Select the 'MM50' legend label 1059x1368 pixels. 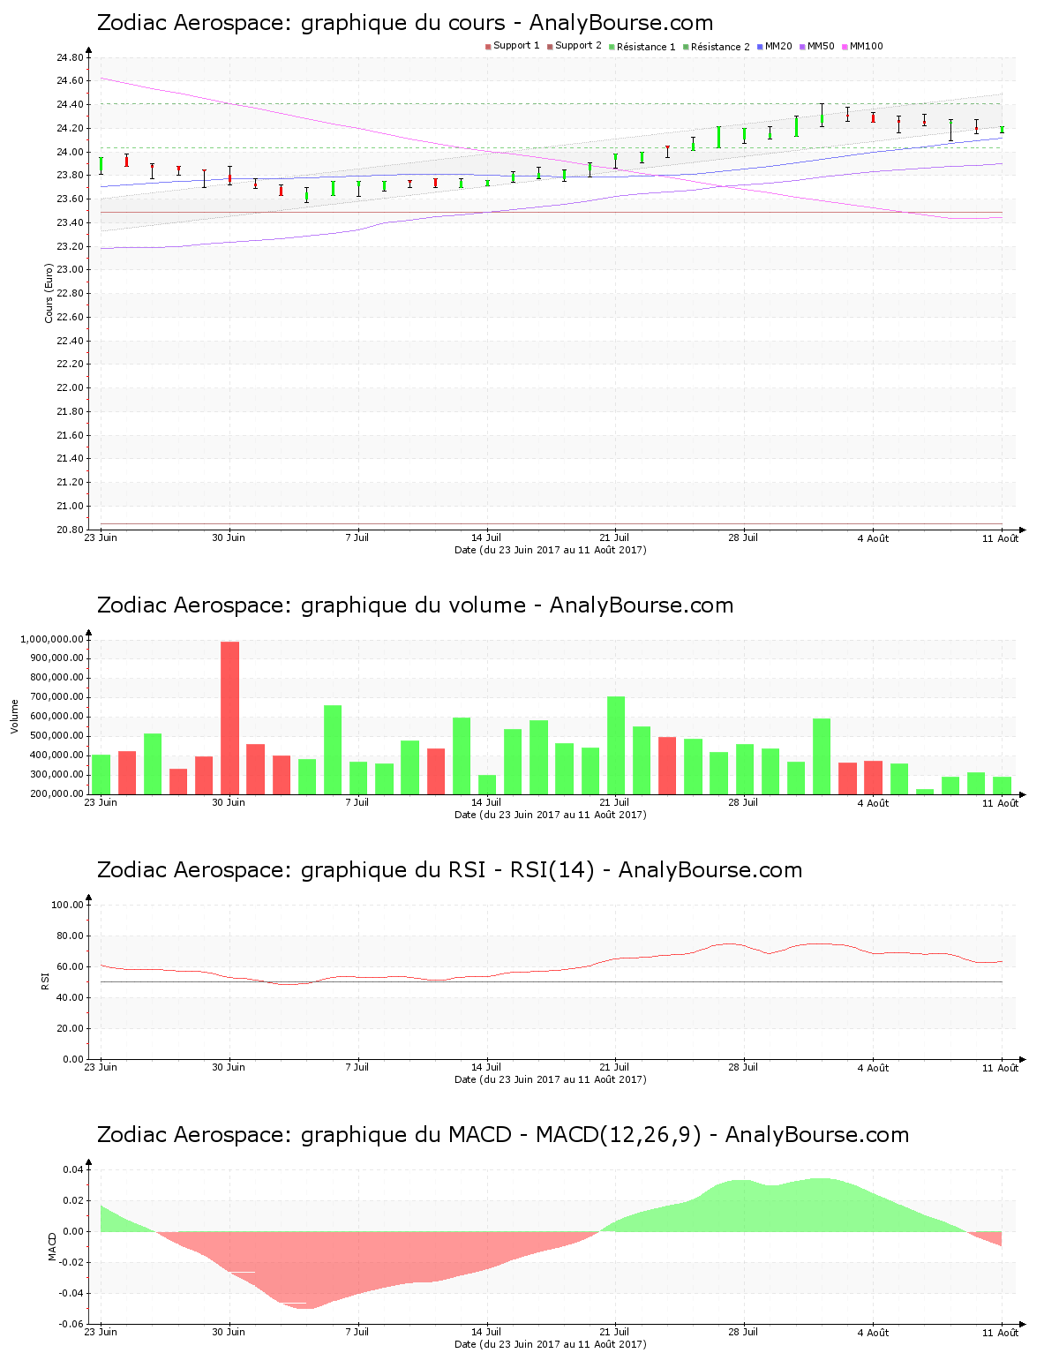[821, 46]
